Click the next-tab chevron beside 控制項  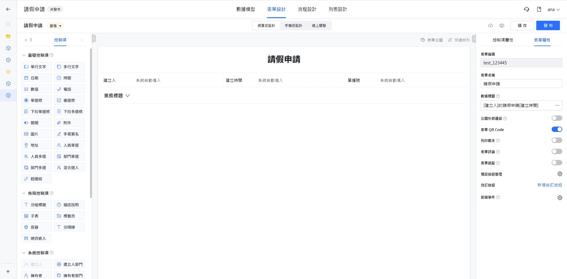[x=82, y=40]
